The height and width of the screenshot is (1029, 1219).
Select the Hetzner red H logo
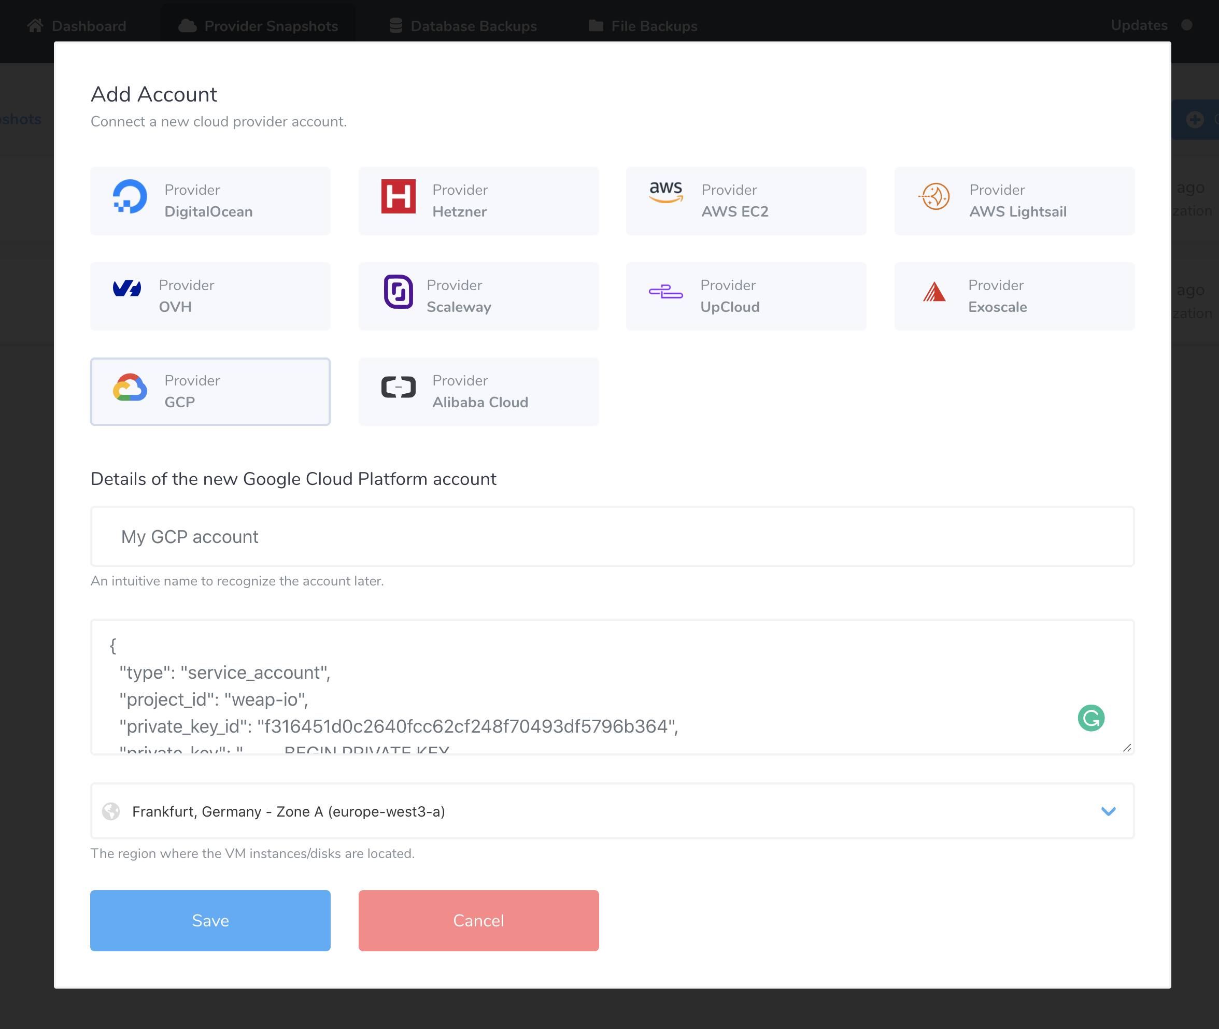398,196
